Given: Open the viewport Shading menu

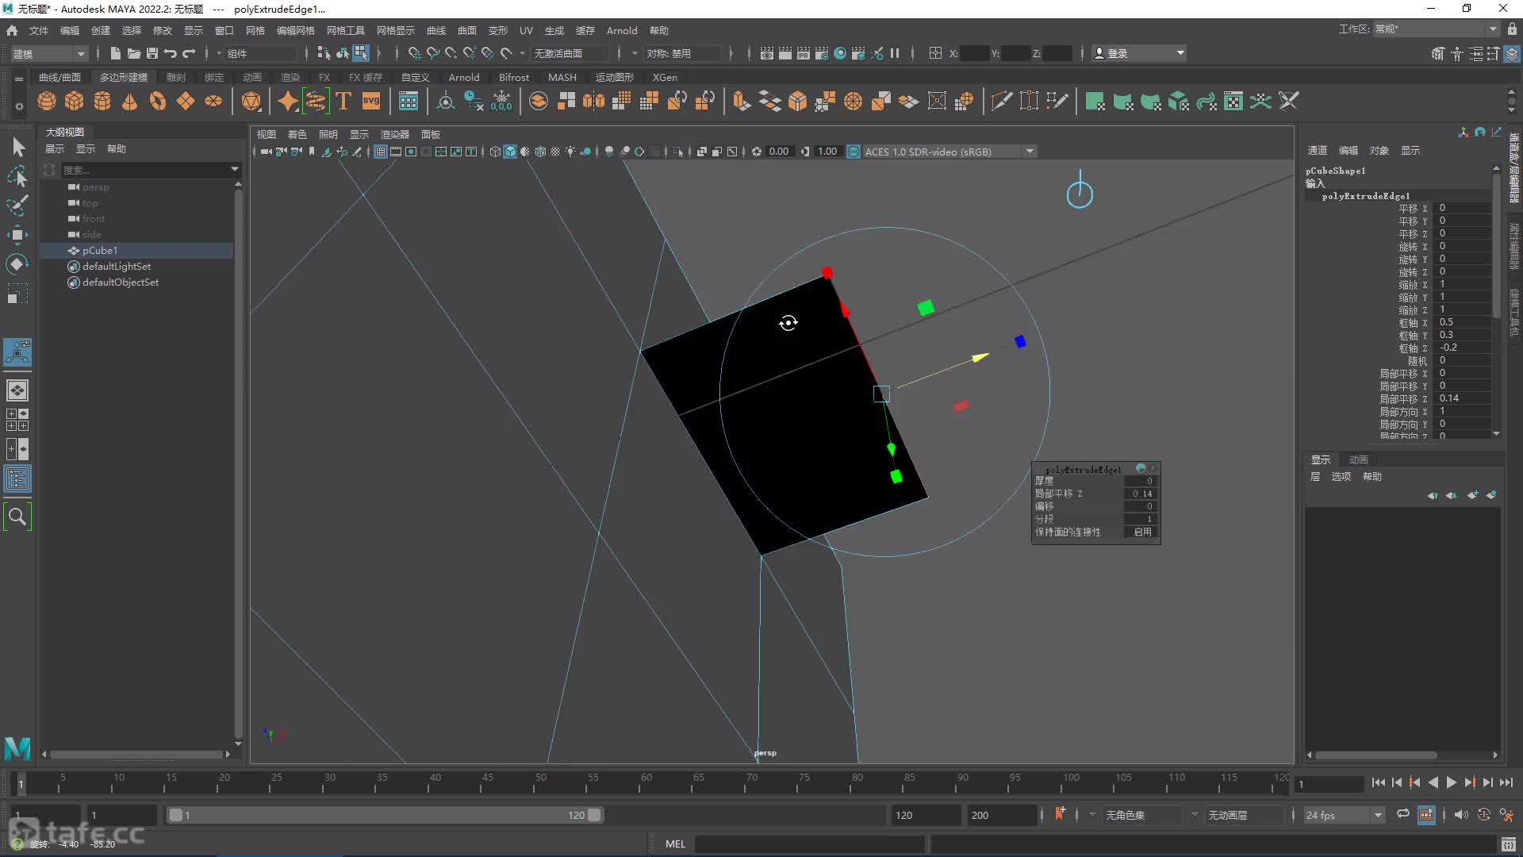Looking at the screenshot, I should [x=297, y=134].
